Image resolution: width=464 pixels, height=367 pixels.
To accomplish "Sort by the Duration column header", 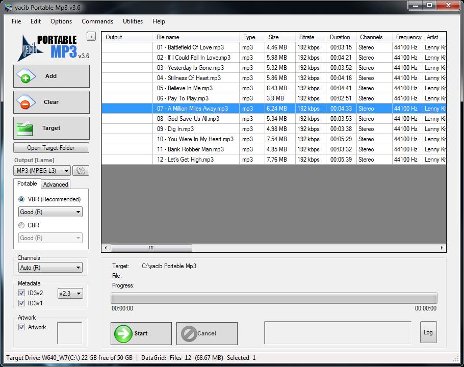I will [341, 37].
